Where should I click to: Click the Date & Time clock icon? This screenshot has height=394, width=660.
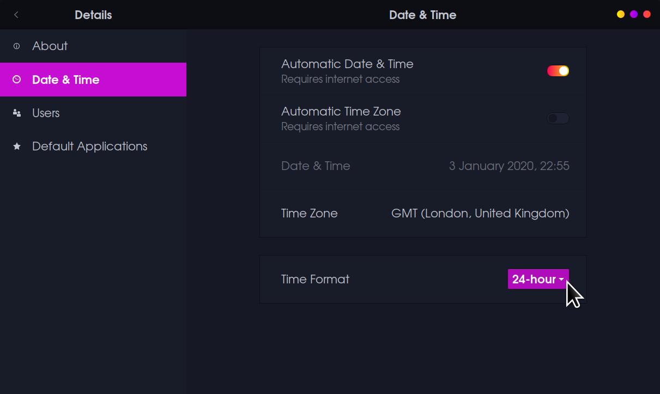click(17, 80)
